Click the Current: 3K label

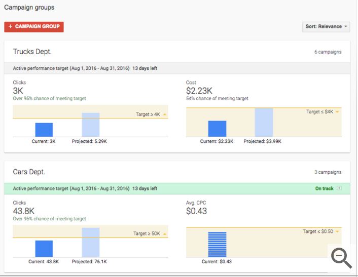tap(44, 141)
